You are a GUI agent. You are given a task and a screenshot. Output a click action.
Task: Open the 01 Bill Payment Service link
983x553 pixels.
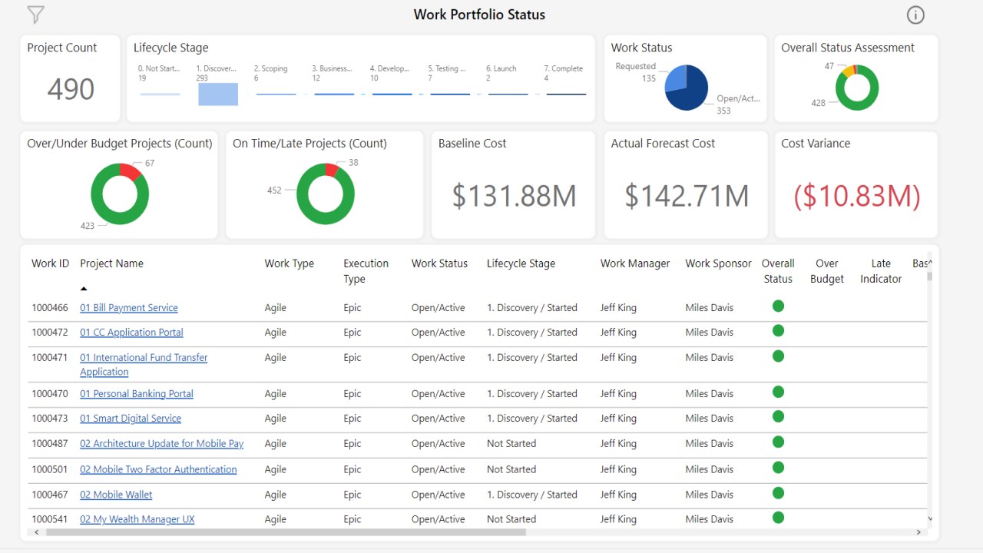[x=128, y=307]
